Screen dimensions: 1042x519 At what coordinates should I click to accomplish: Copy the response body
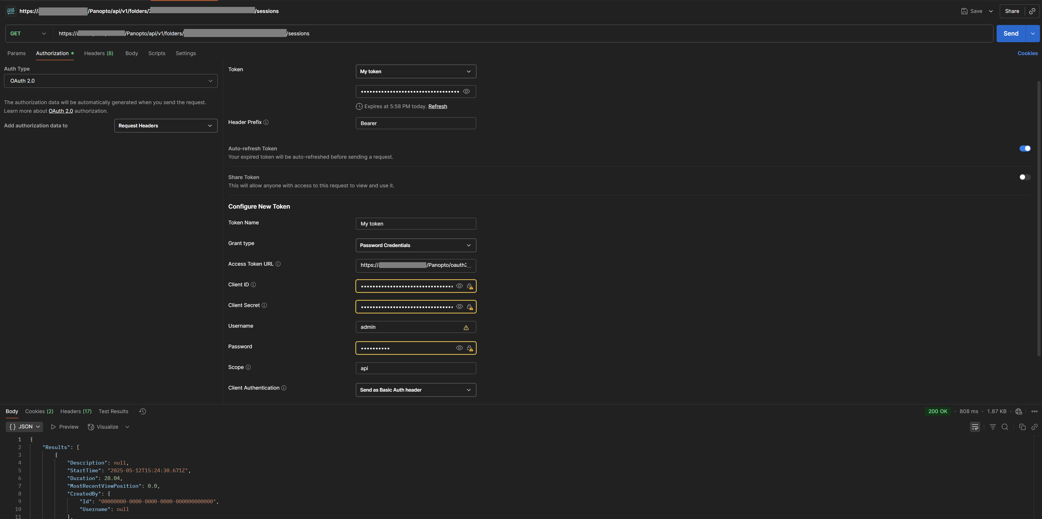(x=1022, y=427)
